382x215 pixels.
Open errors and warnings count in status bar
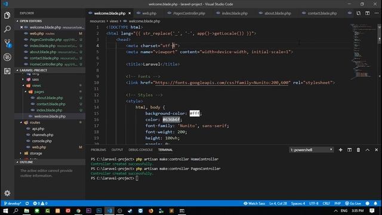40,203
